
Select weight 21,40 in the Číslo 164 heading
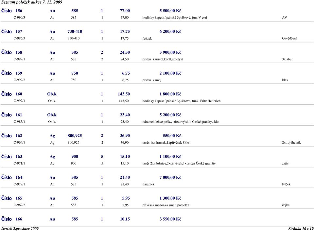125,177
